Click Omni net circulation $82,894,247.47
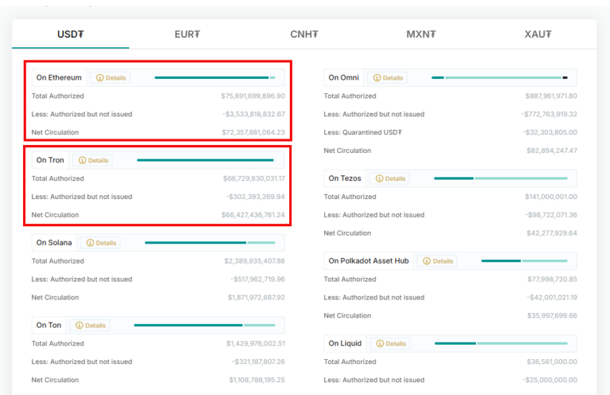Screen dimensions: 610x395 coord(552,151)
